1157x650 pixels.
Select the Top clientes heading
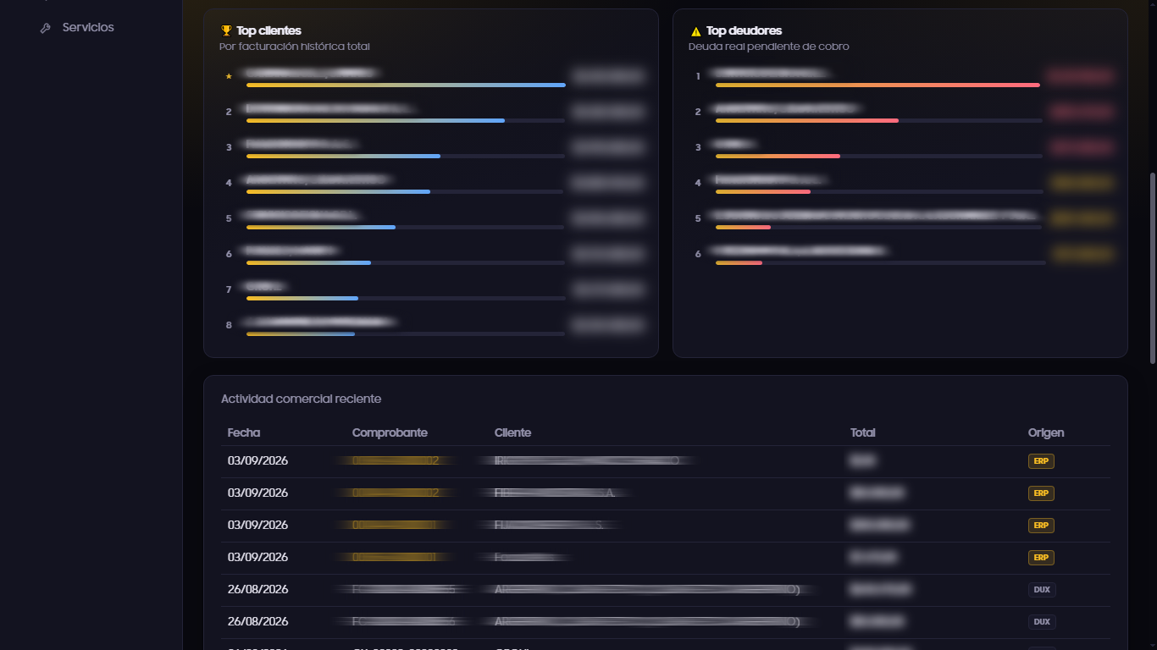pyautogui.click(x=268, y=30)
